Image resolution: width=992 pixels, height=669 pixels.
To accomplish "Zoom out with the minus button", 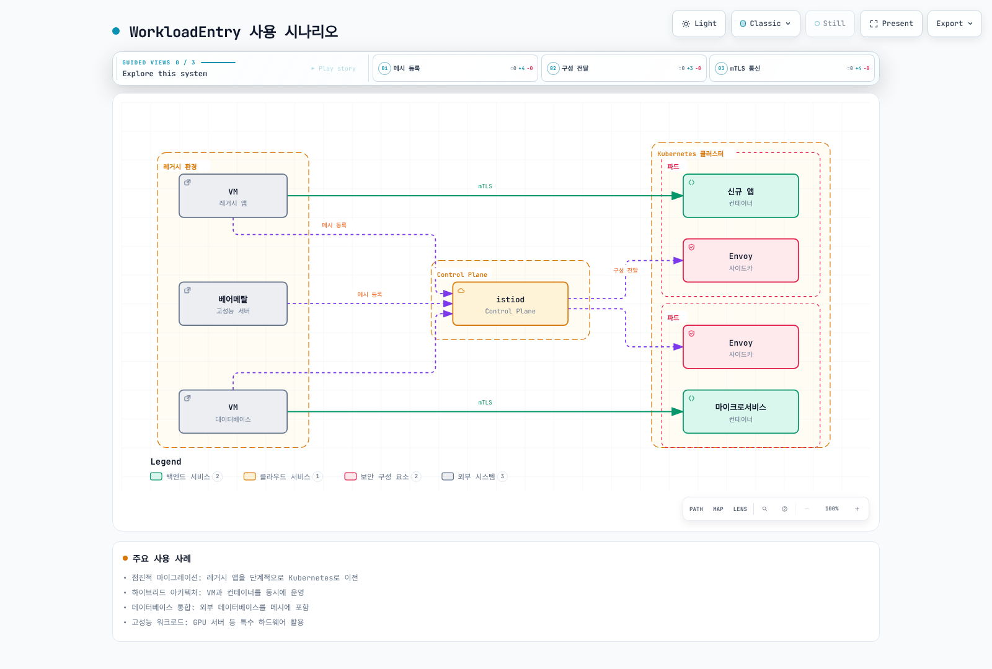I will (807, 509).
